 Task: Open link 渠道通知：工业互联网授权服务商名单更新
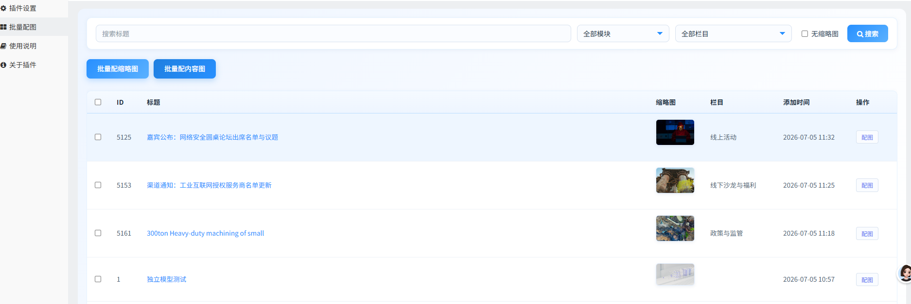[x=209, y=185]
